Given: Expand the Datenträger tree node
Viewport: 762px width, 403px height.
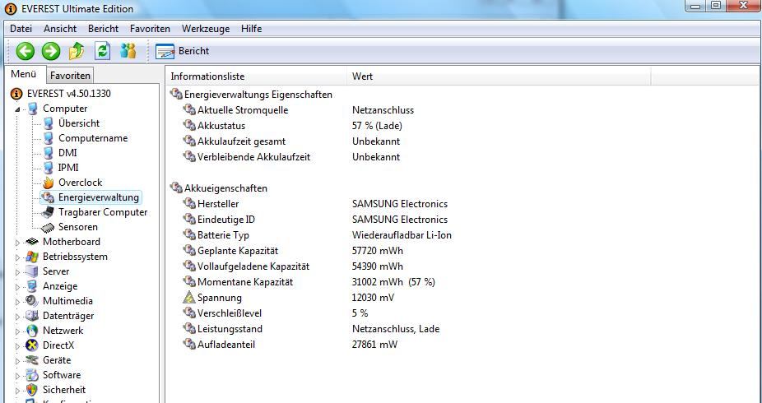Looking at the screenshot, I should 17,317.
